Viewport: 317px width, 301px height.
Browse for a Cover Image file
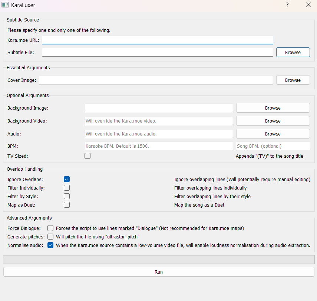point(293,80)
